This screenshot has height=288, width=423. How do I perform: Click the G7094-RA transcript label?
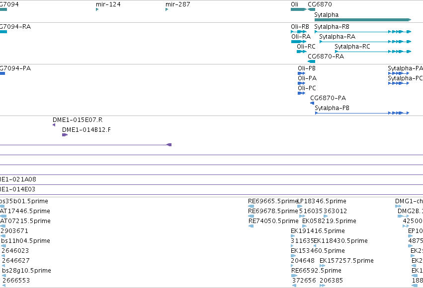coord(15,27)
